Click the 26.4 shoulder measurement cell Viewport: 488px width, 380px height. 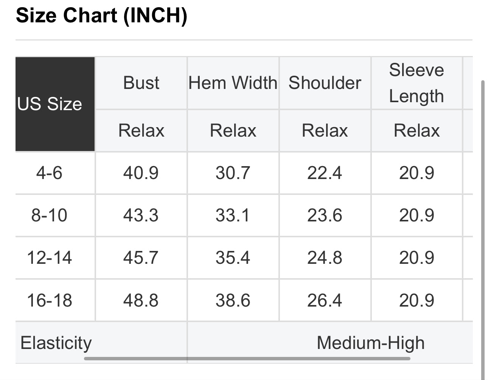click(325, 301)
